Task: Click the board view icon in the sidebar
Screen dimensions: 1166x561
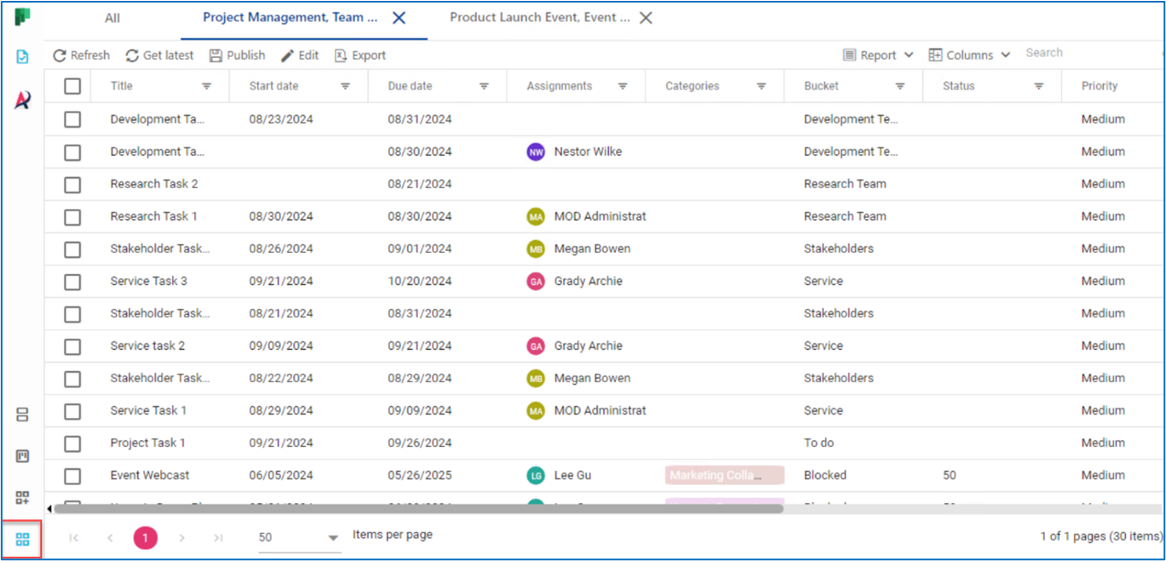Action: pyautogui.click(x=21, y=456)
